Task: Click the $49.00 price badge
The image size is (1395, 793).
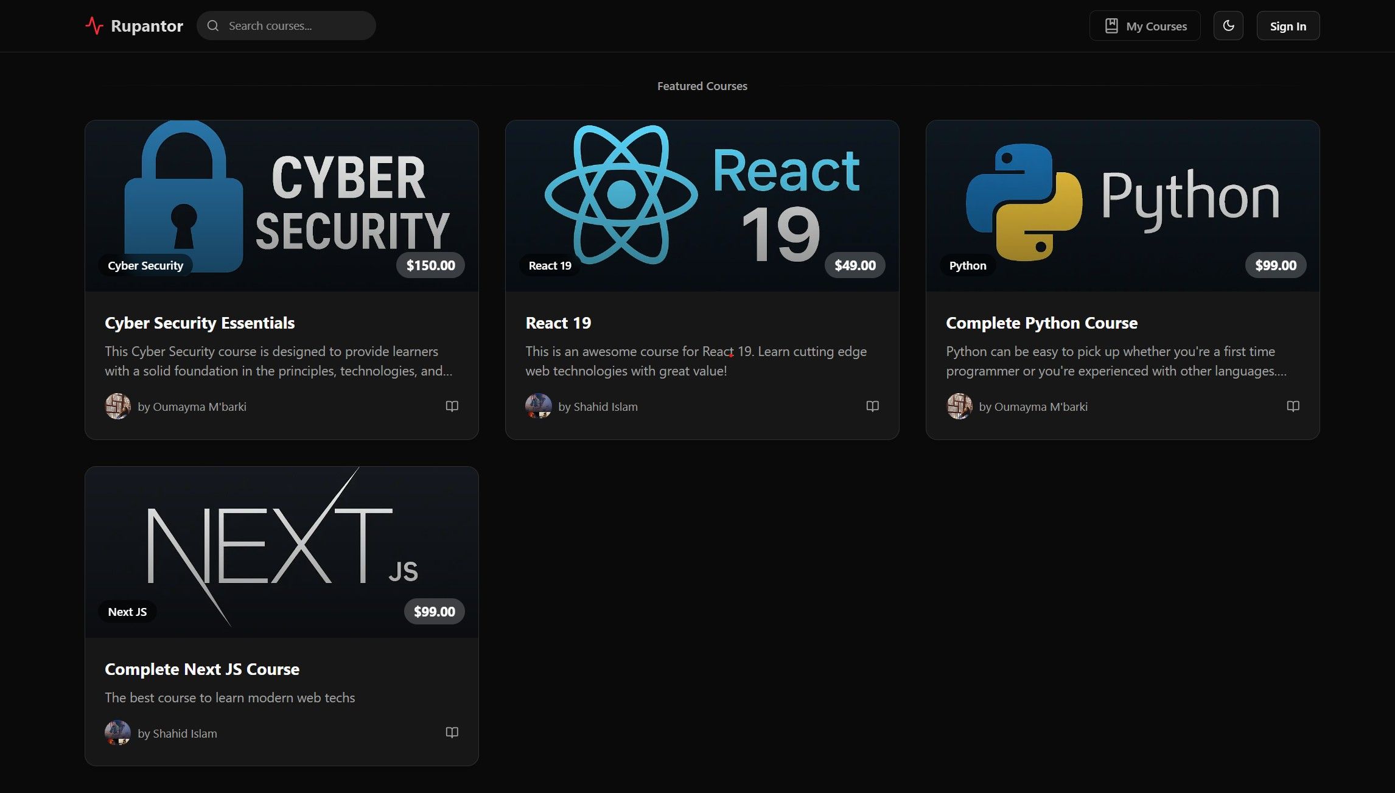Action: coord(855,265)
